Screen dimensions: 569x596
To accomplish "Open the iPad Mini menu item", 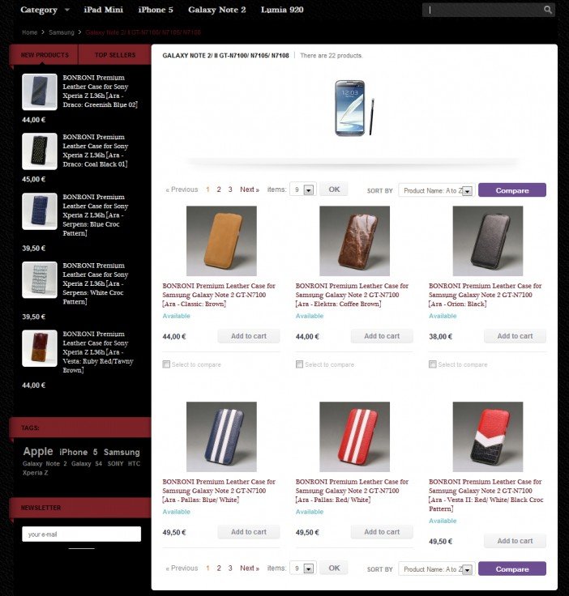I will pos(104,10).
